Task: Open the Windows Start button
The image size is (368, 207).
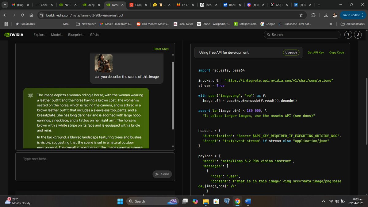Action: click(x=120, y=201)
